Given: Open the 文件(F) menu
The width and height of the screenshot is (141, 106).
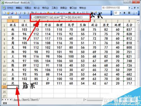Looking at the screenshot, I should coord(10,8).
